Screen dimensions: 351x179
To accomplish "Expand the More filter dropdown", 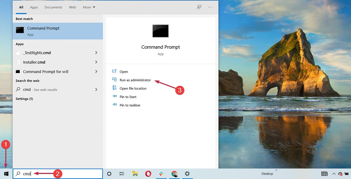I will [89, 7].
